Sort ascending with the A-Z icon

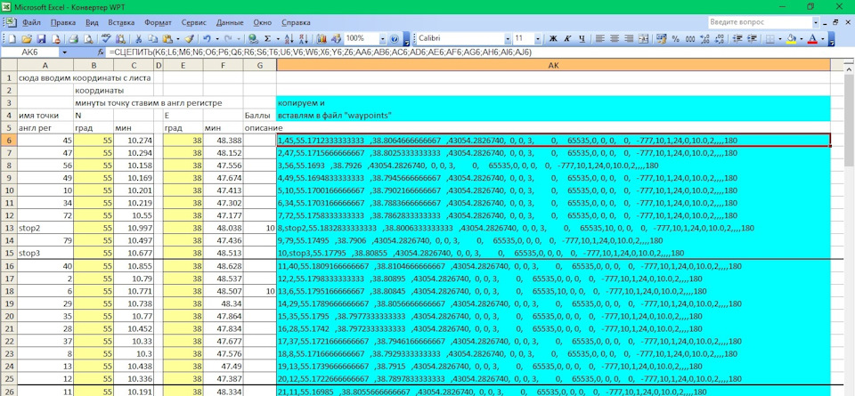pyautogui.click(x=289, y=39)
